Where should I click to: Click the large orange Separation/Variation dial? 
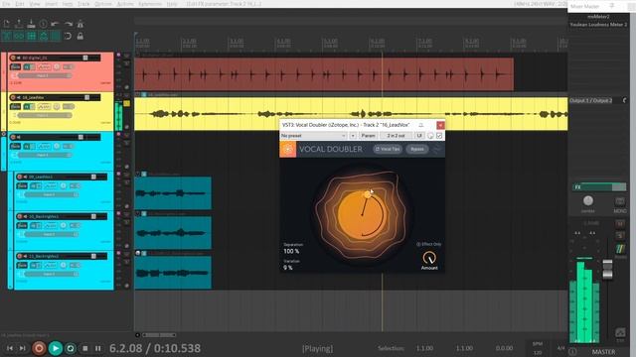[x=361, y=214]
